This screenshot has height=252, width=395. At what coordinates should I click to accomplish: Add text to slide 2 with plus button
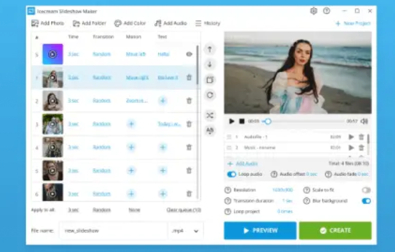click(163, 101)
